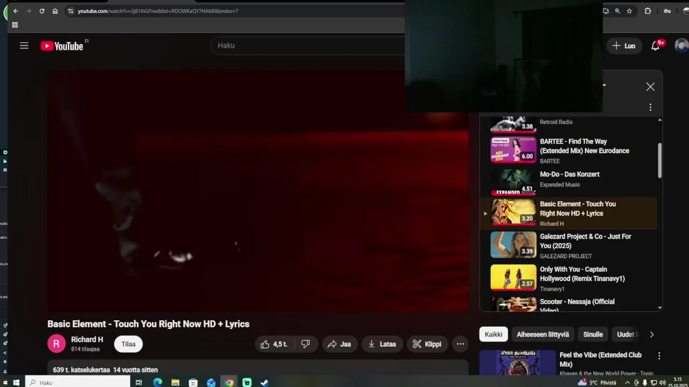Open the Richard H channel name link

pyautogui.click(x=87, y=340)
